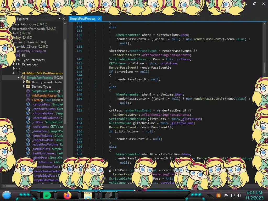
Task: Click the AkilliMum.SRP.PostProcessing namespace braces icon
Action: click(18, 73)
